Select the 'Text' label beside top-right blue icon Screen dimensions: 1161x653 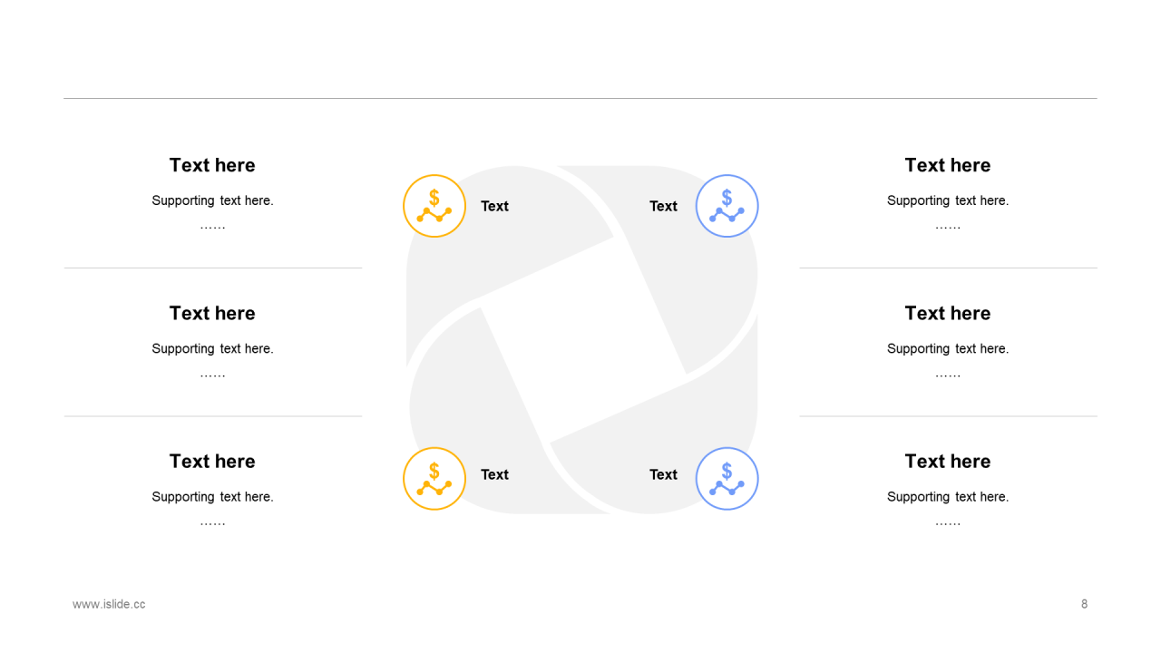[x=663, y=206]
